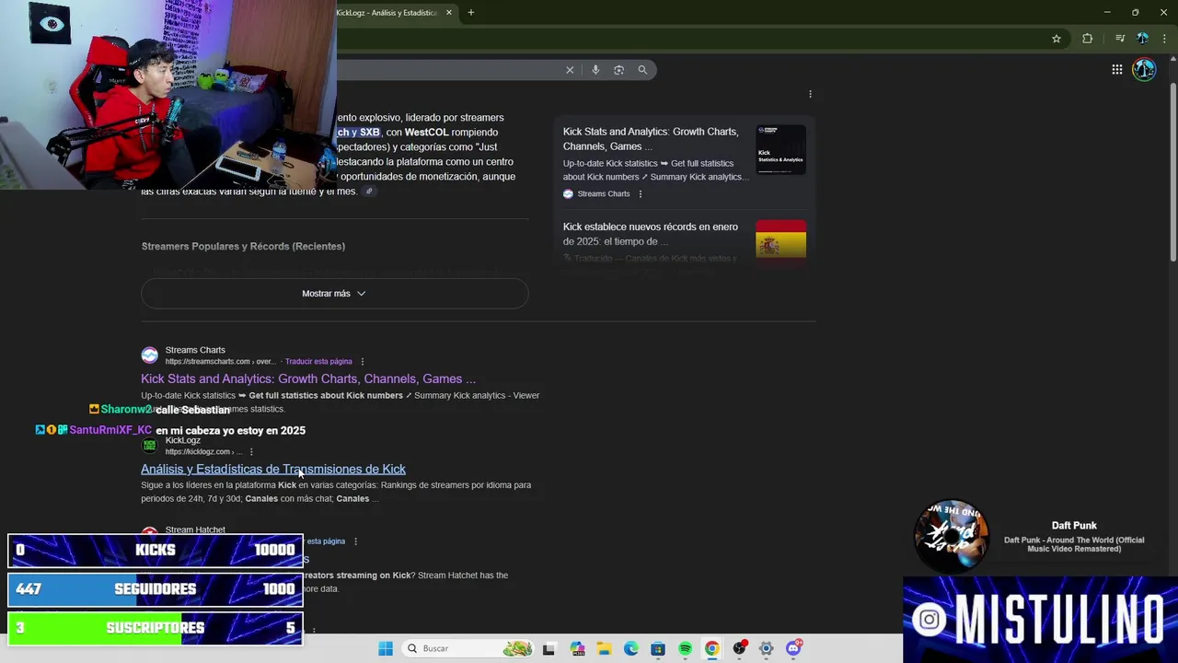
Task: Open more options for Stream Hatchet result
Action: 355,541
